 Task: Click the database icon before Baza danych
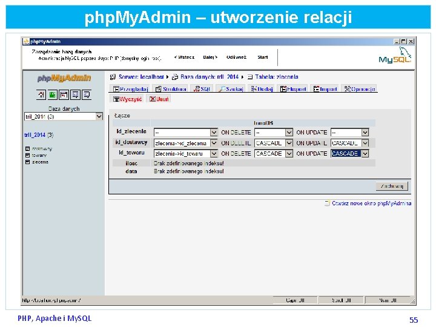tap(175, 77)
